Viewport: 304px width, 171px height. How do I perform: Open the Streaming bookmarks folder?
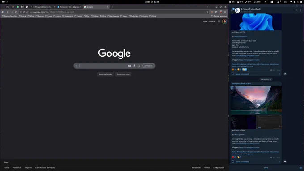(68, 16)
